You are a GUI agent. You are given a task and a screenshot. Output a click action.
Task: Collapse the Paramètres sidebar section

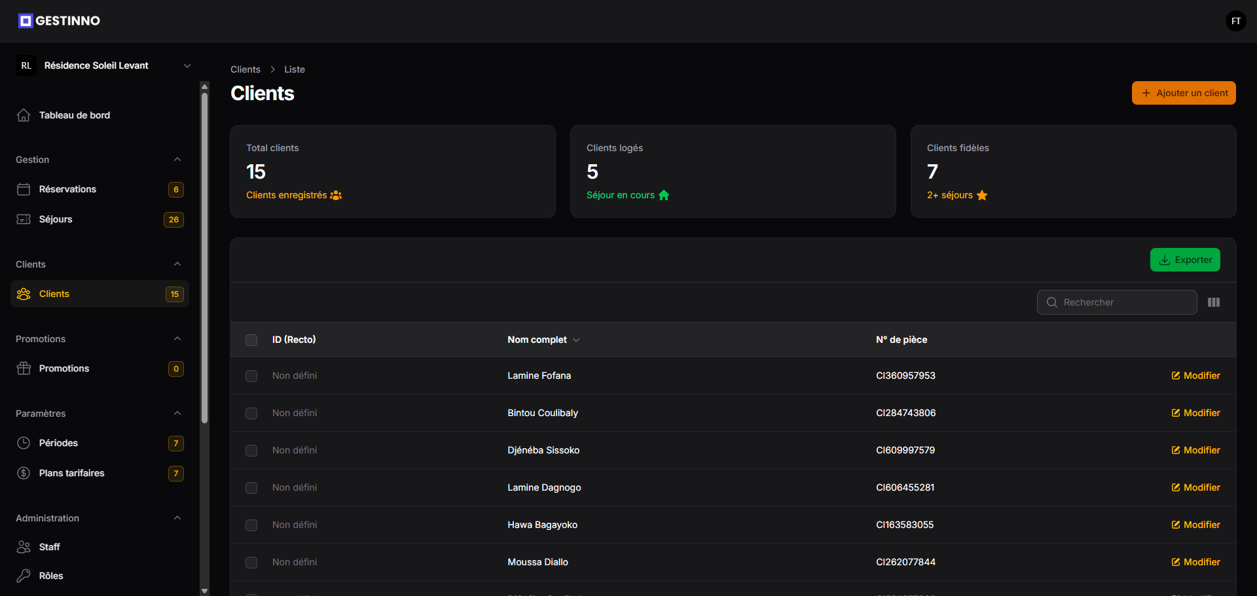(177, 413)
